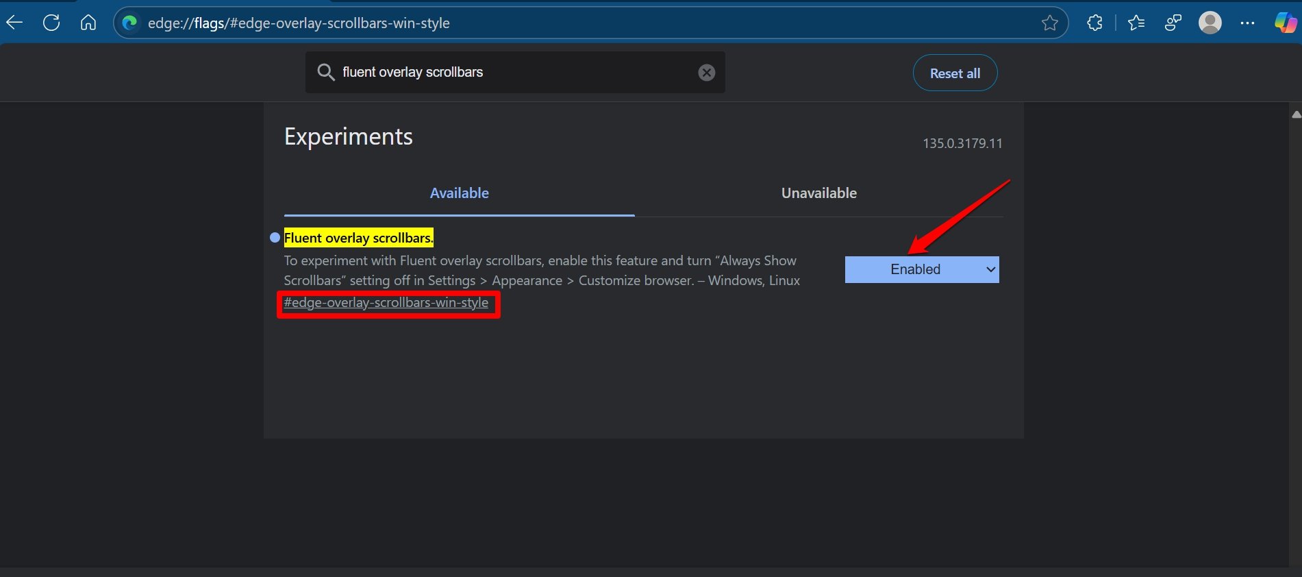
Task: Switch to the Available tab
Action: (460, 193)
